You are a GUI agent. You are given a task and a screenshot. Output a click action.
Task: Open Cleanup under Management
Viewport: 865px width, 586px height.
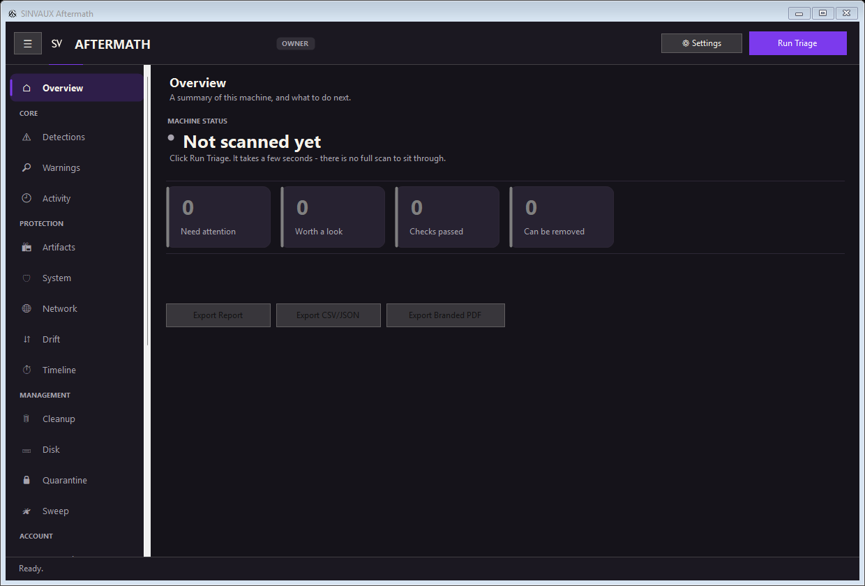pos(77,419)
